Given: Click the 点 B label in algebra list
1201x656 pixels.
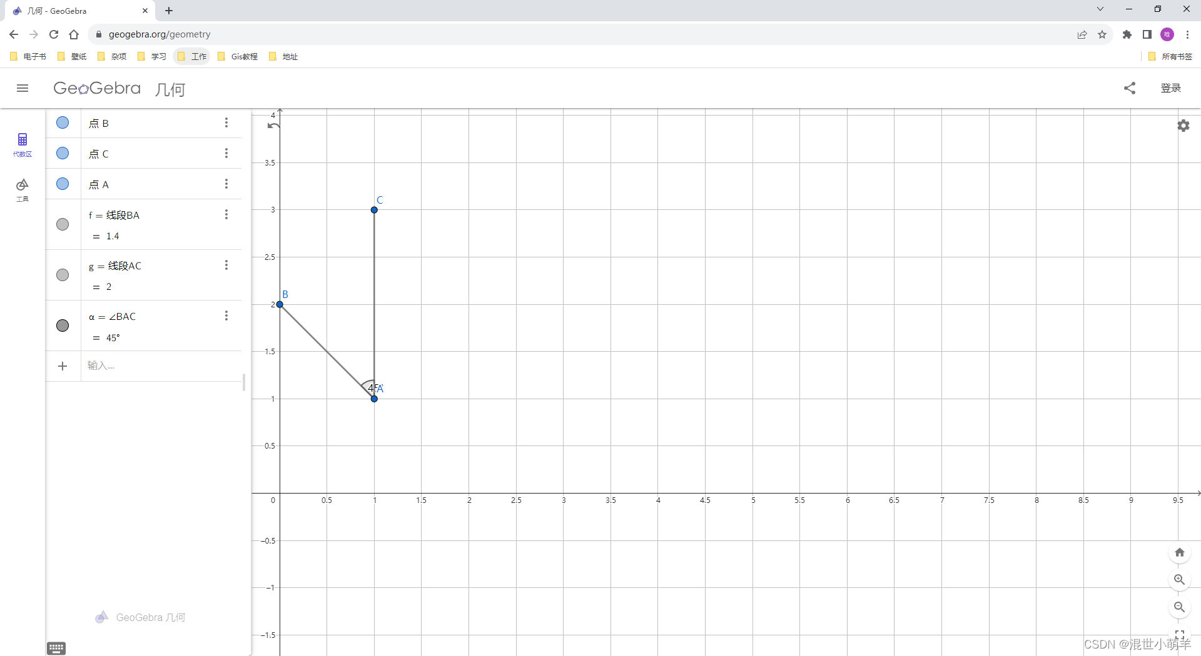Looking at the screenshot, I should pos(99,123).
